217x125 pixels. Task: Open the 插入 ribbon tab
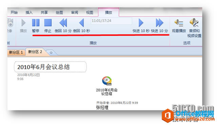click(x=29, y=13)
